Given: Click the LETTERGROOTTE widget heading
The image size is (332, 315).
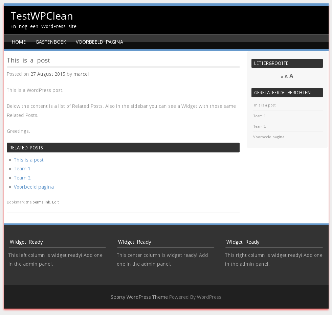Looking at the screenshot, I should [x=287, y=64].
